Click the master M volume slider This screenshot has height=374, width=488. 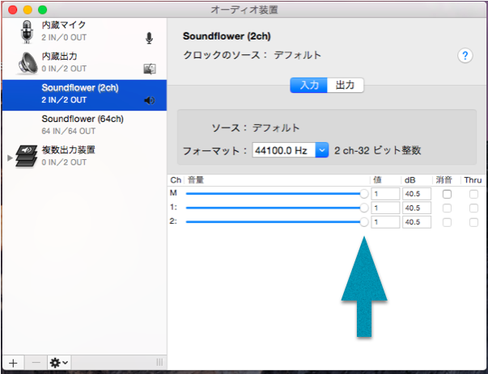click(277, 194)
